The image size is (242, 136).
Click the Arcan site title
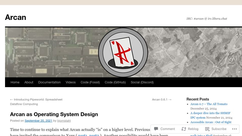tap(15, 17)
